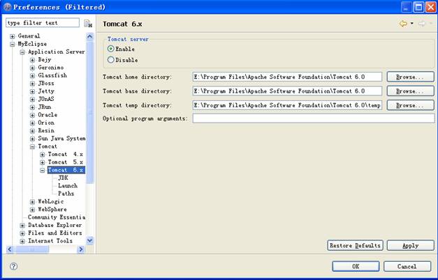The height and width of the screenshot is (280, 438).
Task: Expand the Oracle server node
Action: 32,115
